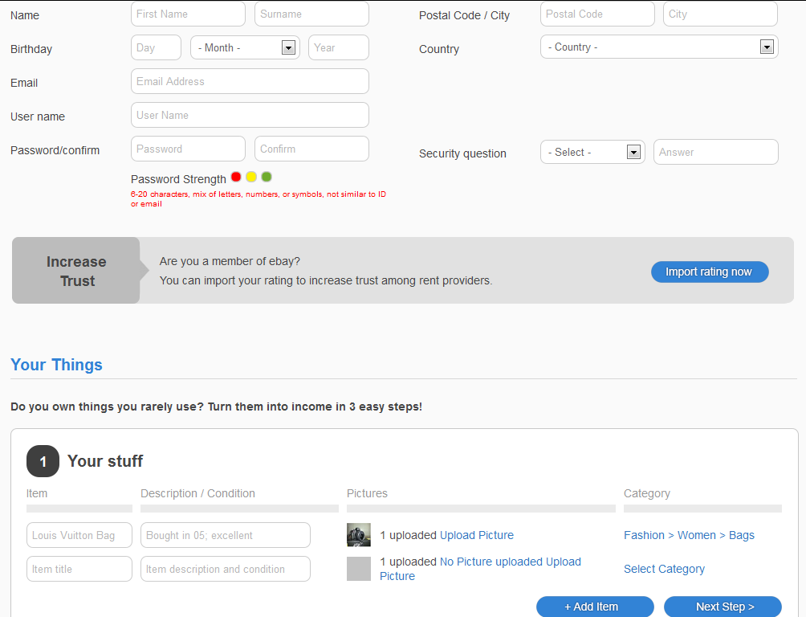Open Fashion > Women > Bags category link
Image resolution: width=806 pixels, height=617 pixels.
pos(689,535)
